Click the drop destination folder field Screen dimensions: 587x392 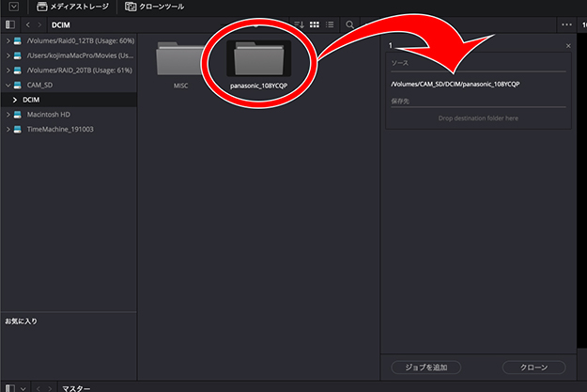(x=478, y=118)
